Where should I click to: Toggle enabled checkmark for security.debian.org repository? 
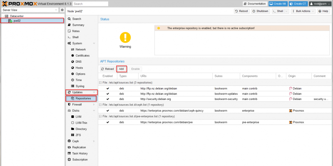point(108,99)
